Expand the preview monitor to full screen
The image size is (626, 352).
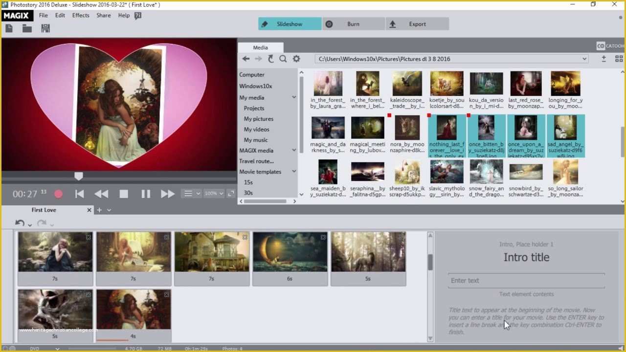pos(231,194)
